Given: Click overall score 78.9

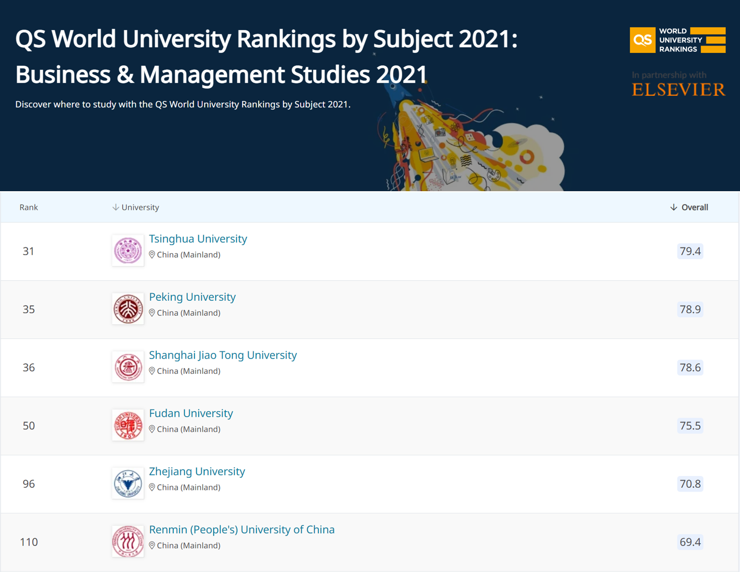Looking at the screenshot, I should pos(690,309).
